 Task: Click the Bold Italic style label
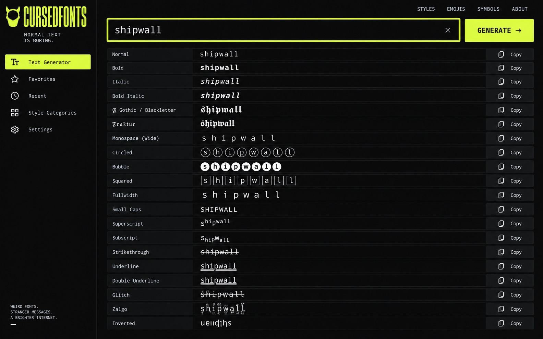(128, 96)
